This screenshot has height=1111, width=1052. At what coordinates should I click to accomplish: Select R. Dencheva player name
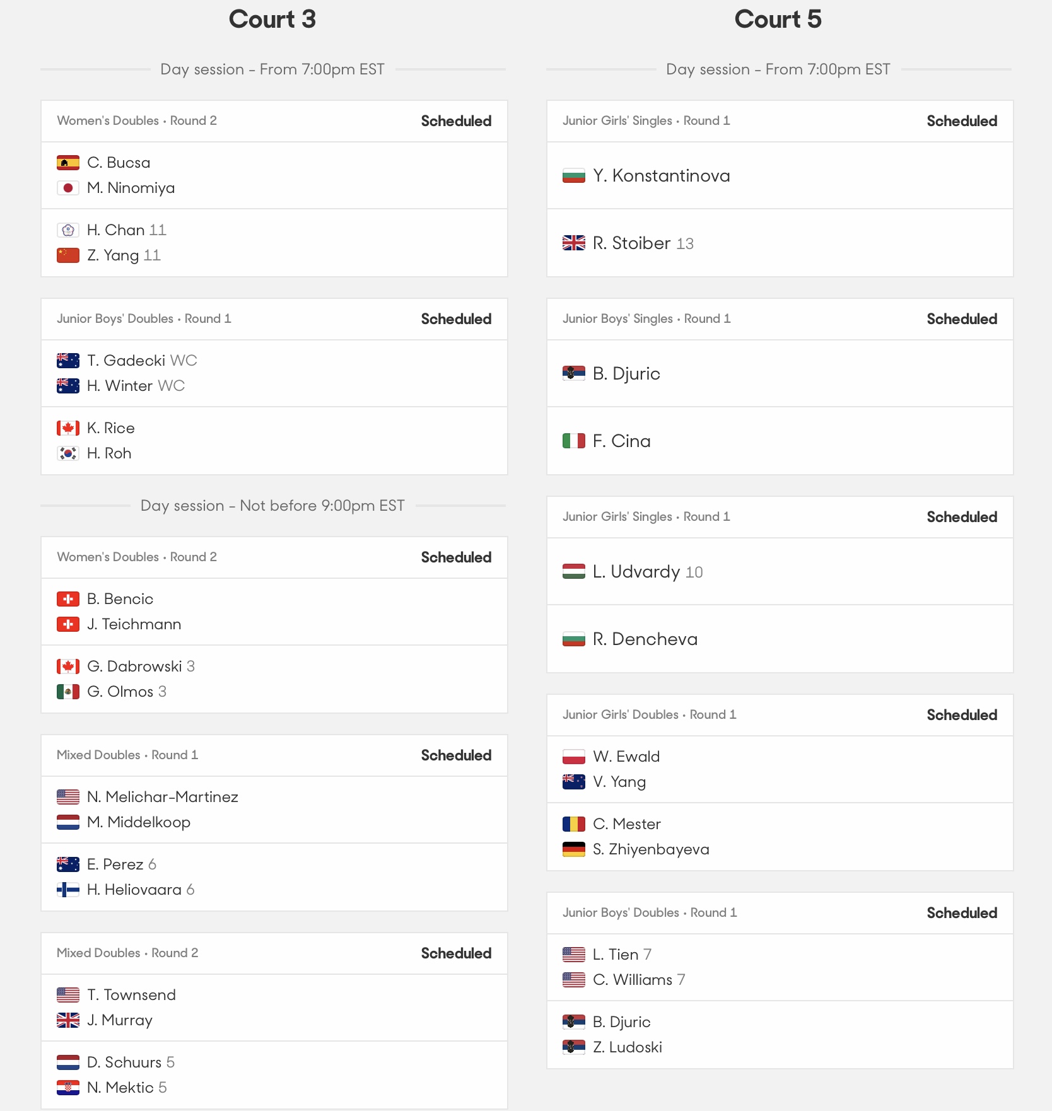(x=645, y=639)
